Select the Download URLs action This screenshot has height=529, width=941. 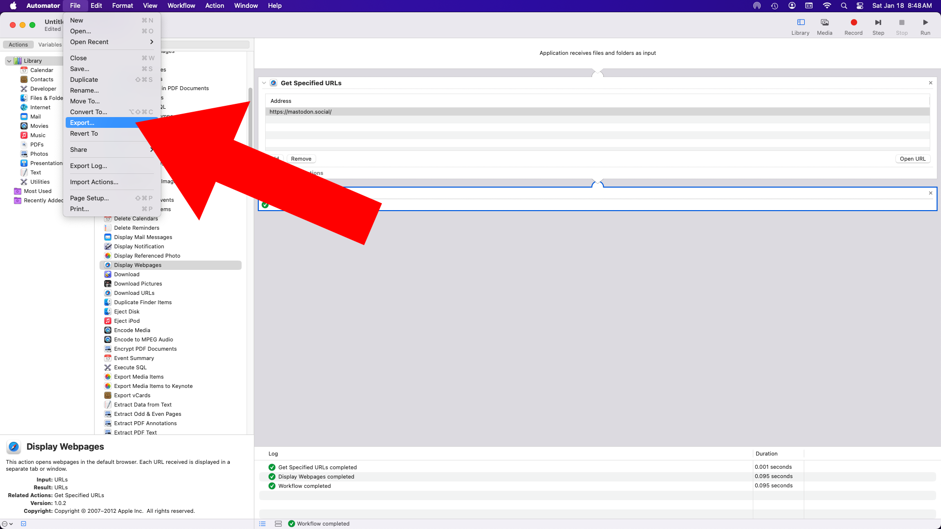tap(134, 293)
